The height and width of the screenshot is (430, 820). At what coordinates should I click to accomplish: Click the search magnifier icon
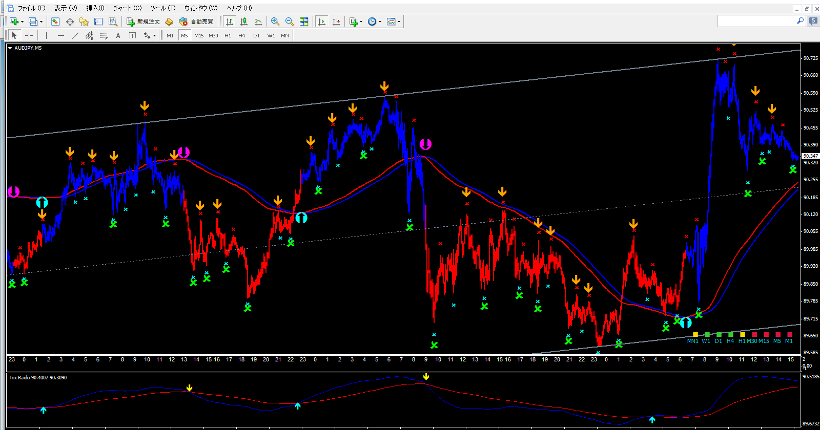pyautogui.click(x=800, y=21)
